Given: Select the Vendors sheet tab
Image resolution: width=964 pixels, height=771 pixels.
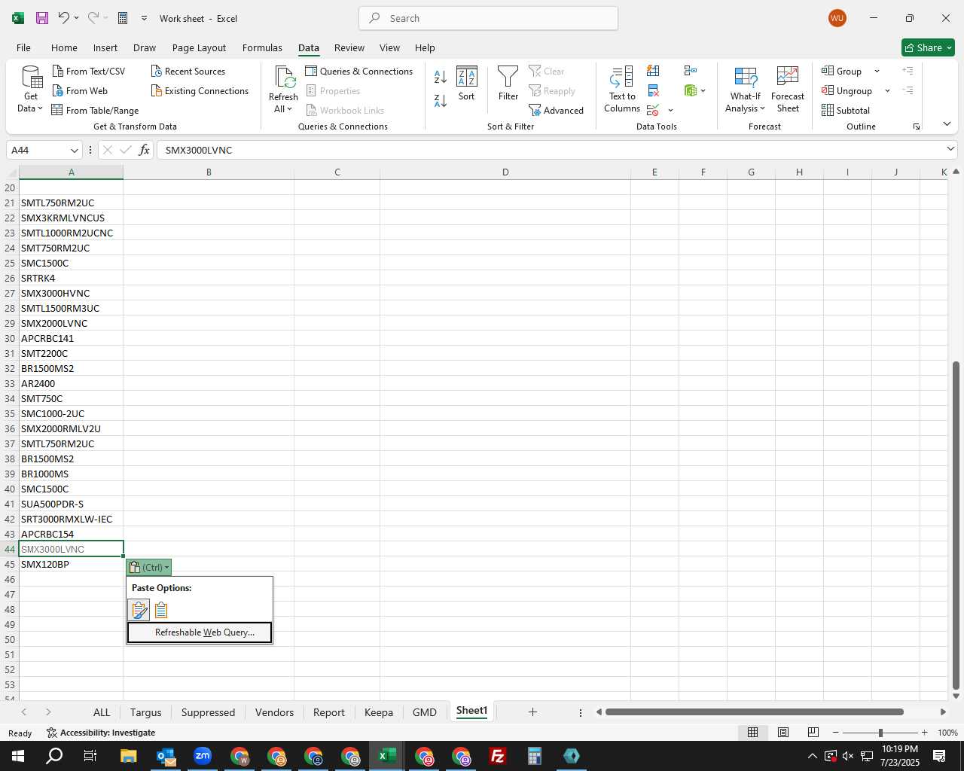Looking at the screenshot, I should tap(274, 712).
